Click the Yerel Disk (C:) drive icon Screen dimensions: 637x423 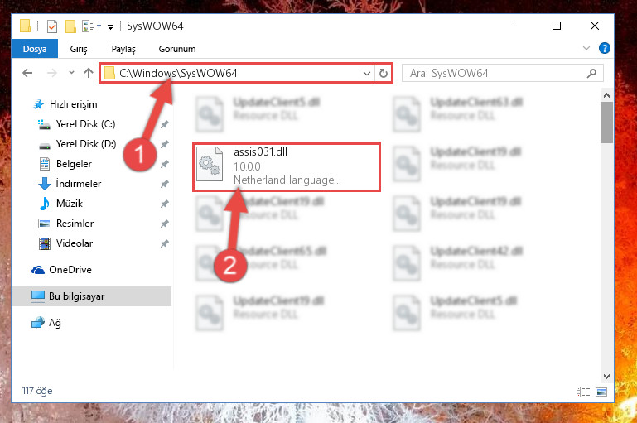tap(44, 124)
